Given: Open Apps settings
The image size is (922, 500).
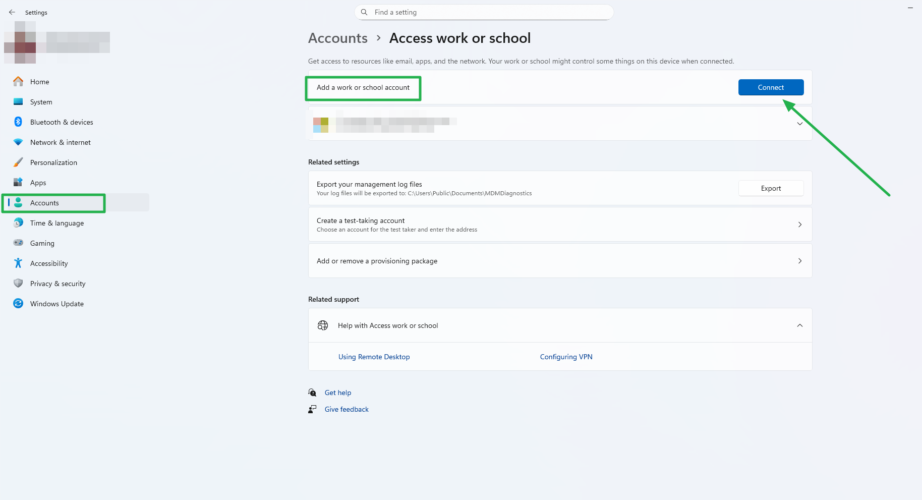Looking at the screenshot, I should [x=37, y=182].
